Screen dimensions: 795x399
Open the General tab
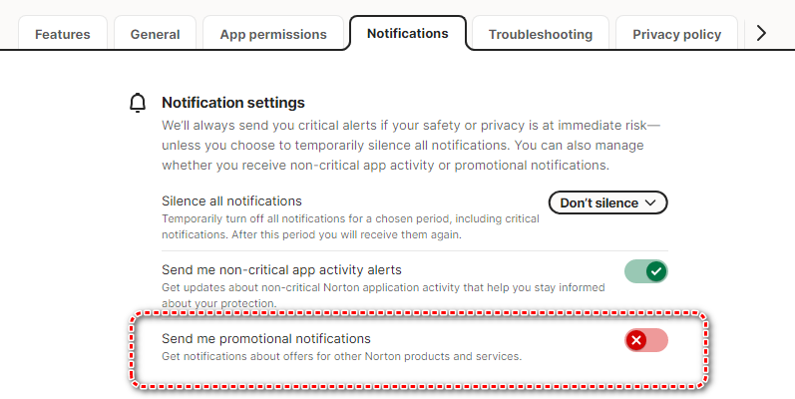(x=155, y=34)
